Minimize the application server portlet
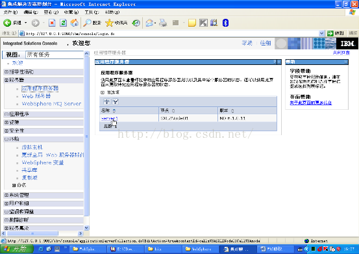This screenshot has width=359, height=254. (279, 62)
